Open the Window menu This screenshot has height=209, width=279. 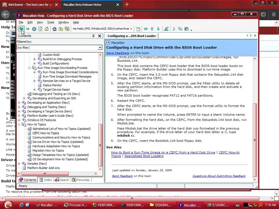click(63, 22)
